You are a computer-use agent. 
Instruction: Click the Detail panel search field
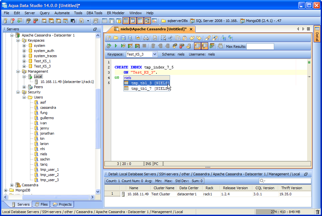click(285, 181)
